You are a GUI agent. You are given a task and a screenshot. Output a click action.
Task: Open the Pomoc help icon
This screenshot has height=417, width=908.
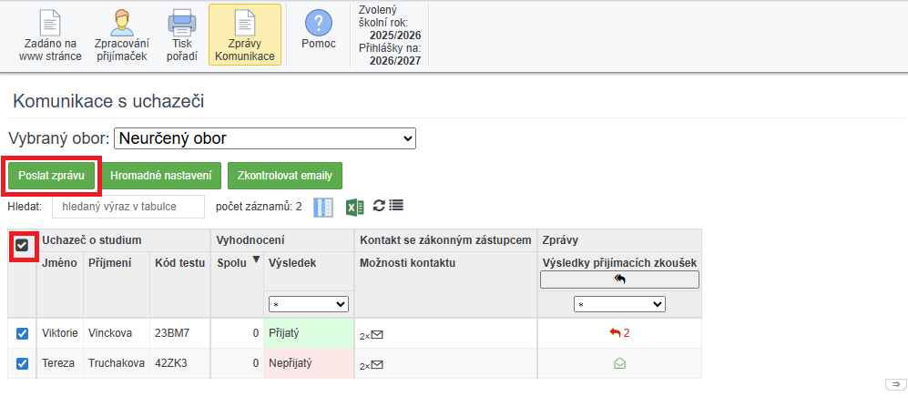pos(318,29)
